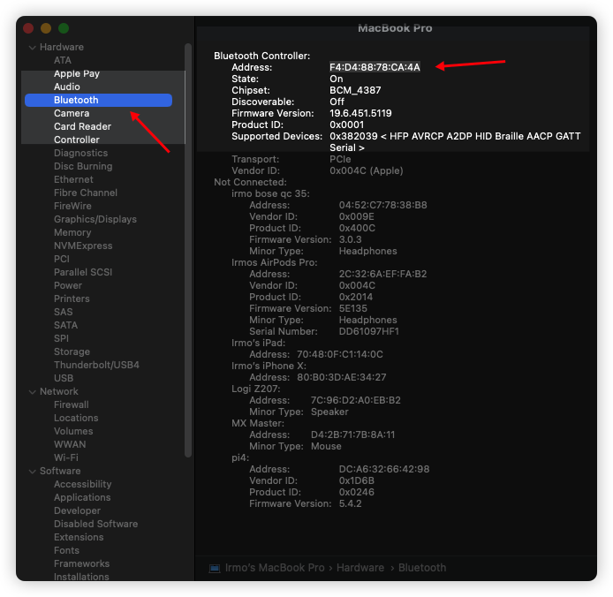Click Hardware in the path bar
The width and height of the screenshot is (613, 597).
pyautogui.click(x=360, y=568)
